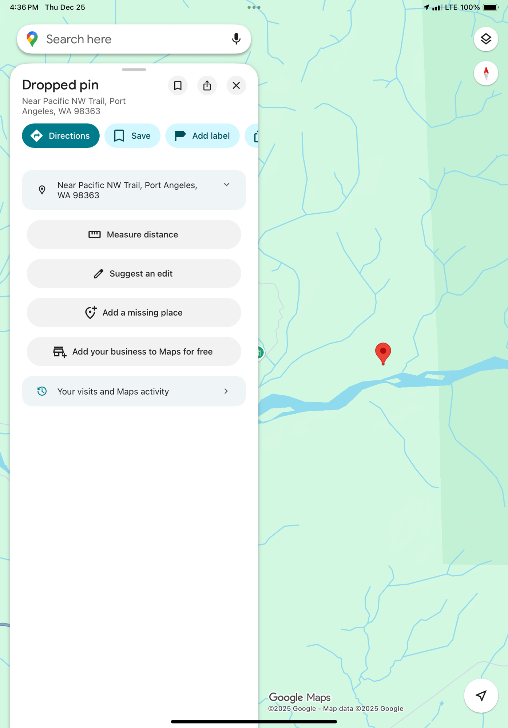Start Directions to dropped pin
The image size is (508, 728).
coord(61,136)
